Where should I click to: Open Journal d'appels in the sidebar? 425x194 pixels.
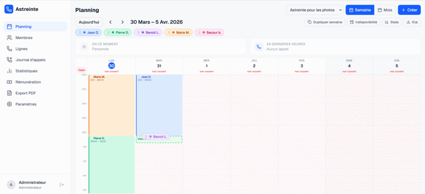coord(35,60)
